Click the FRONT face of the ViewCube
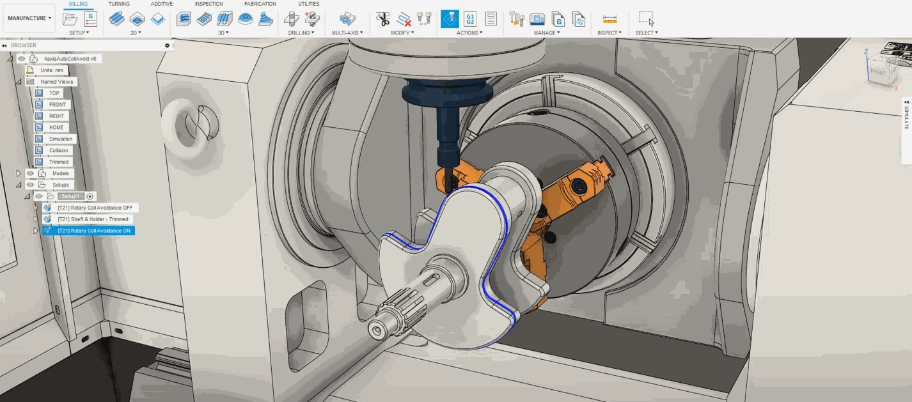912x402 pixels. point(879,72)
